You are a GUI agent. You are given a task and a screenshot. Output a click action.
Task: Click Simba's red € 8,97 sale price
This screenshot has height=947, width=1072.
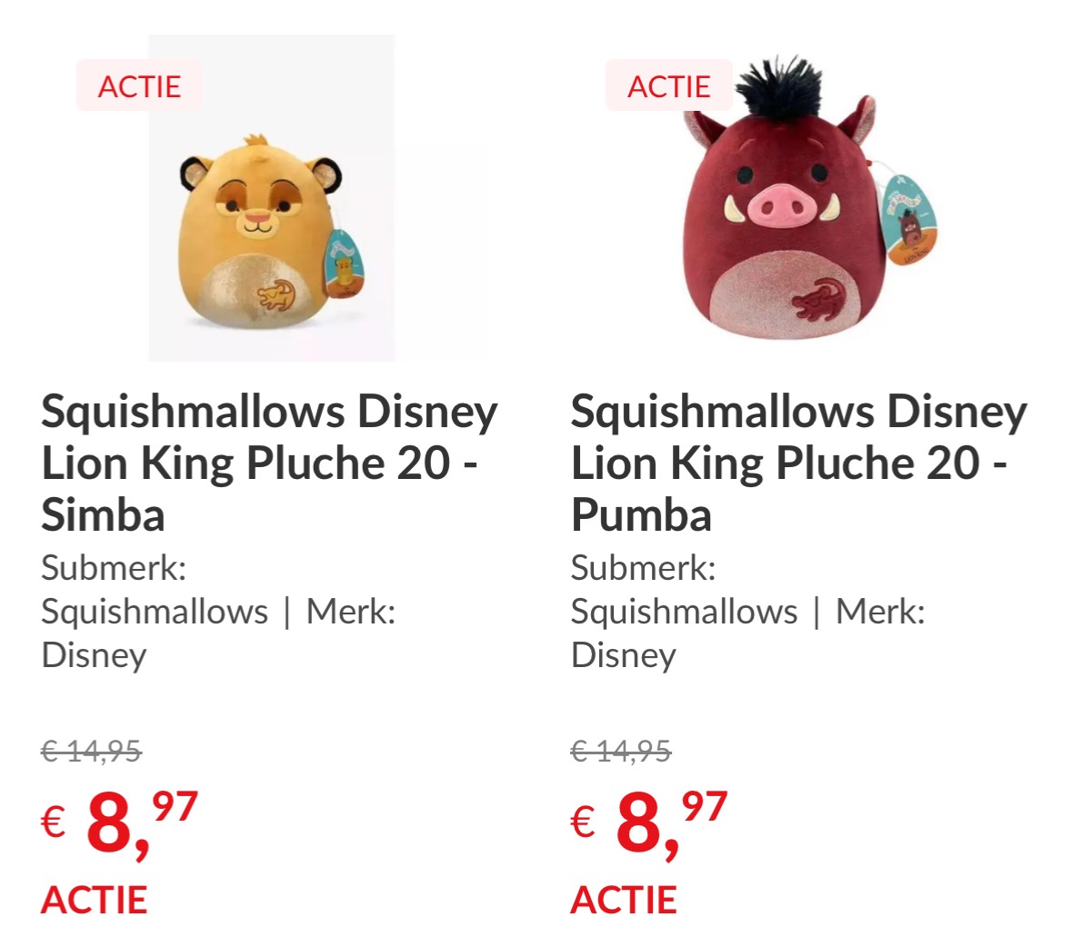pos(120,822)
